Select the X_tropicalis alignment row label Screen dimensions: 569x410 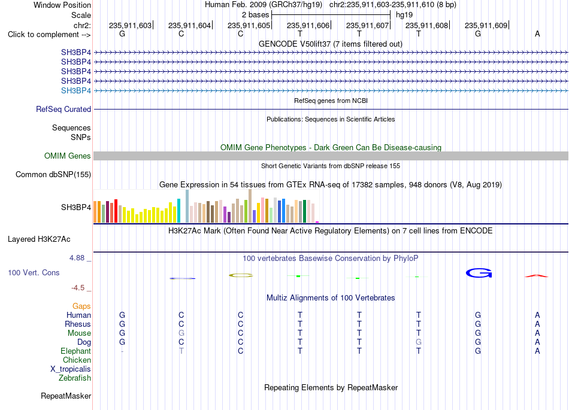(x=71, y=369)
